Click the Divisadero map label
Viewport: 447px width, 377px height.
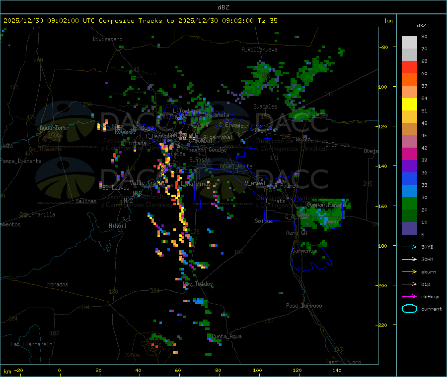pos(107,39)
